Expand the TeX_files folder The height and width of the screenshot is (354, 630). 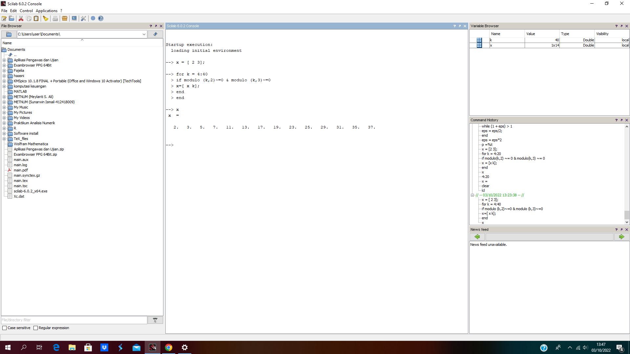pyautogui.click(x=4, y=139)
